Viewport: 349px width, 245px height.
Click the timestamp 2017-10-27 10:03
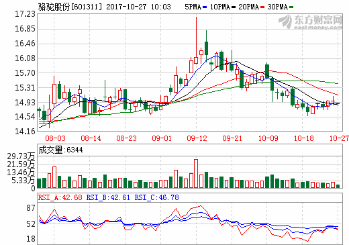[x=138, y=7]
